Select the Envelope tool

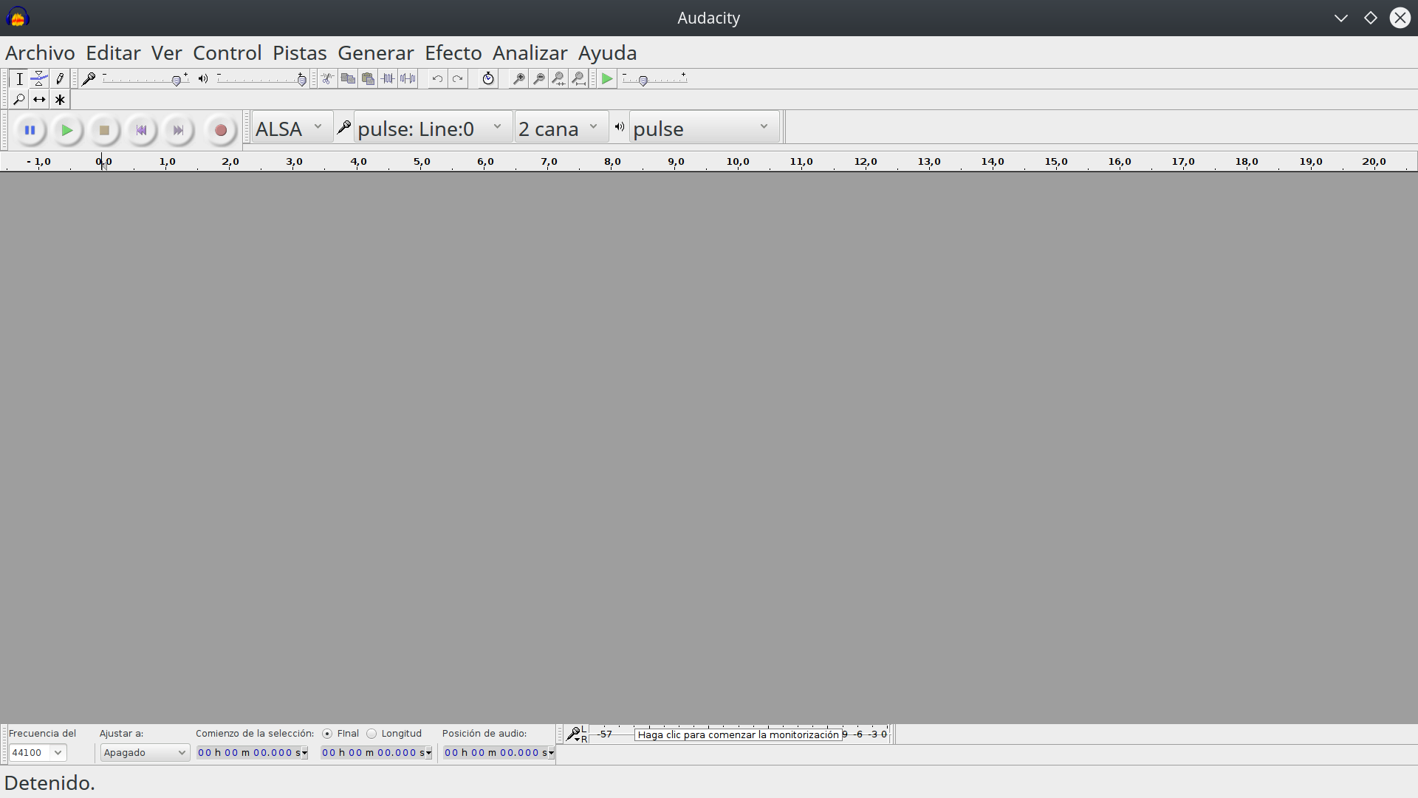click(x=39, y=79)
